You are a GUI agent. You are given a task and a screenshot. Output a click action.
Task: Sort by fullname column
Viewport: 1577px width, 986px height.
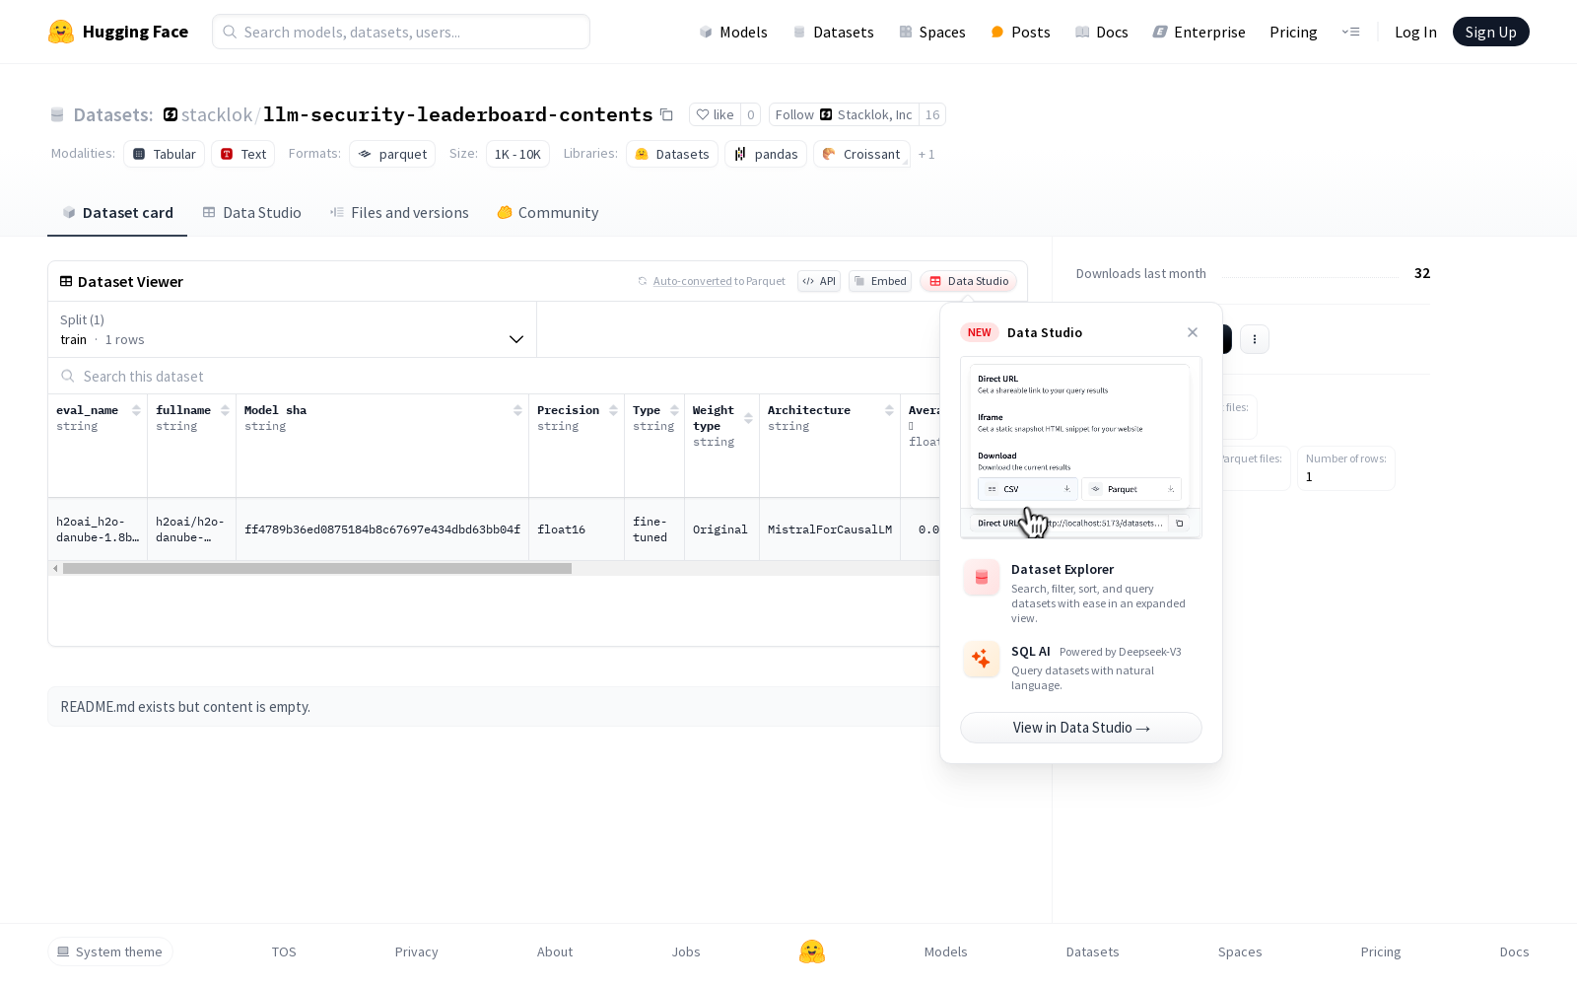click(x=225, y=410)
